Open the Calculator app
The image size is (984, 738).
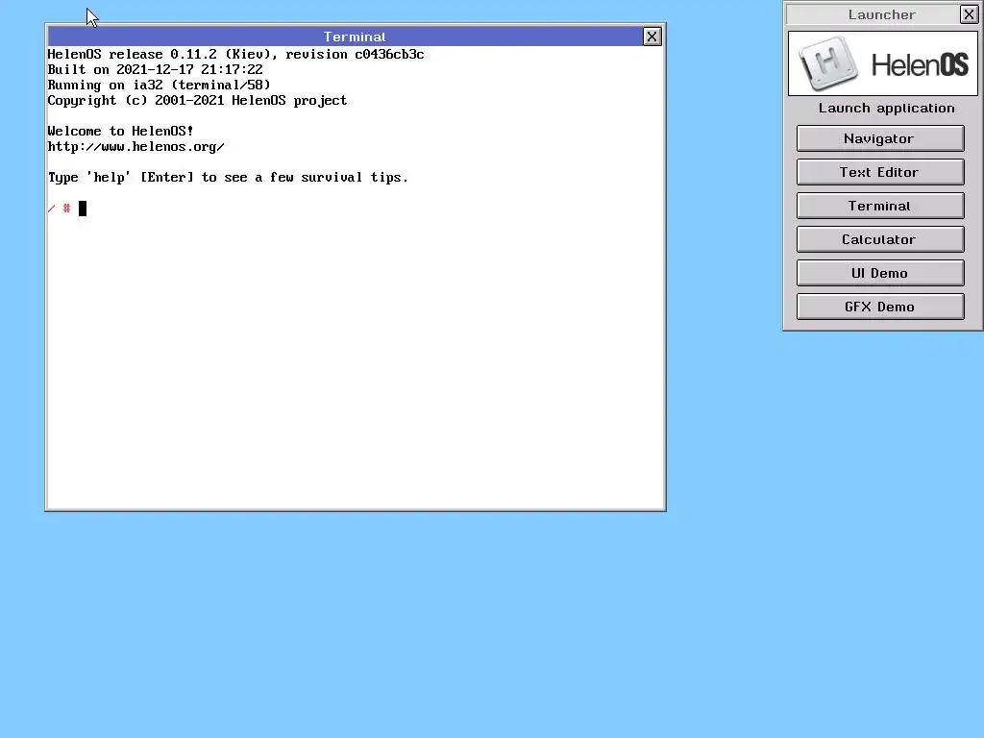coord(880,239)
